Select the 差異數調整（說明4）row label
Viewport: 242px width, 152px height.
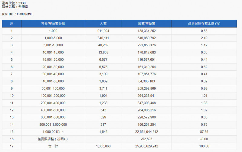coord(53,139)
